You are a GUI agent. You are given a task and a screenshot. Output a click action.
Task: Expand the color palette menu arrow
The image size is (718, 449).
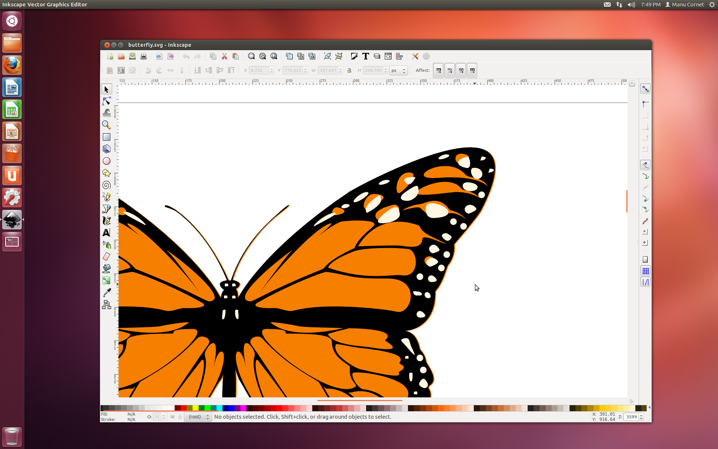[x=649, y=407]
